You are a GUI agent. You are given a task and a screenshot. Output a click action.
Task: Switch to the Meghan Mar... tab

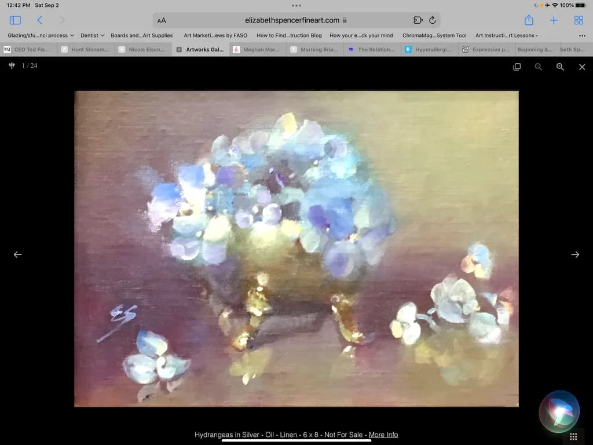258,50
